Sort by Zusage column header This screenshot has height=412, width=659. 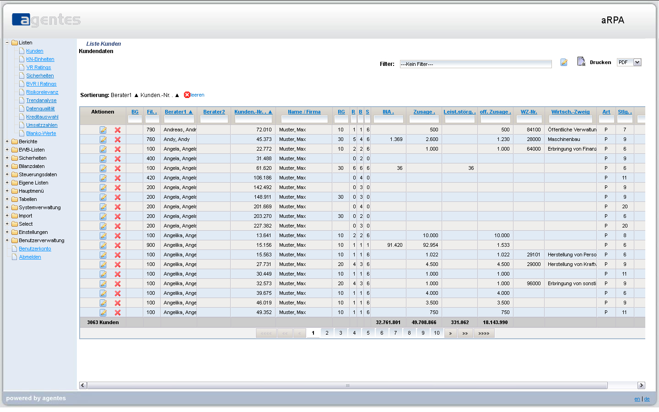(x=424, y=112)
